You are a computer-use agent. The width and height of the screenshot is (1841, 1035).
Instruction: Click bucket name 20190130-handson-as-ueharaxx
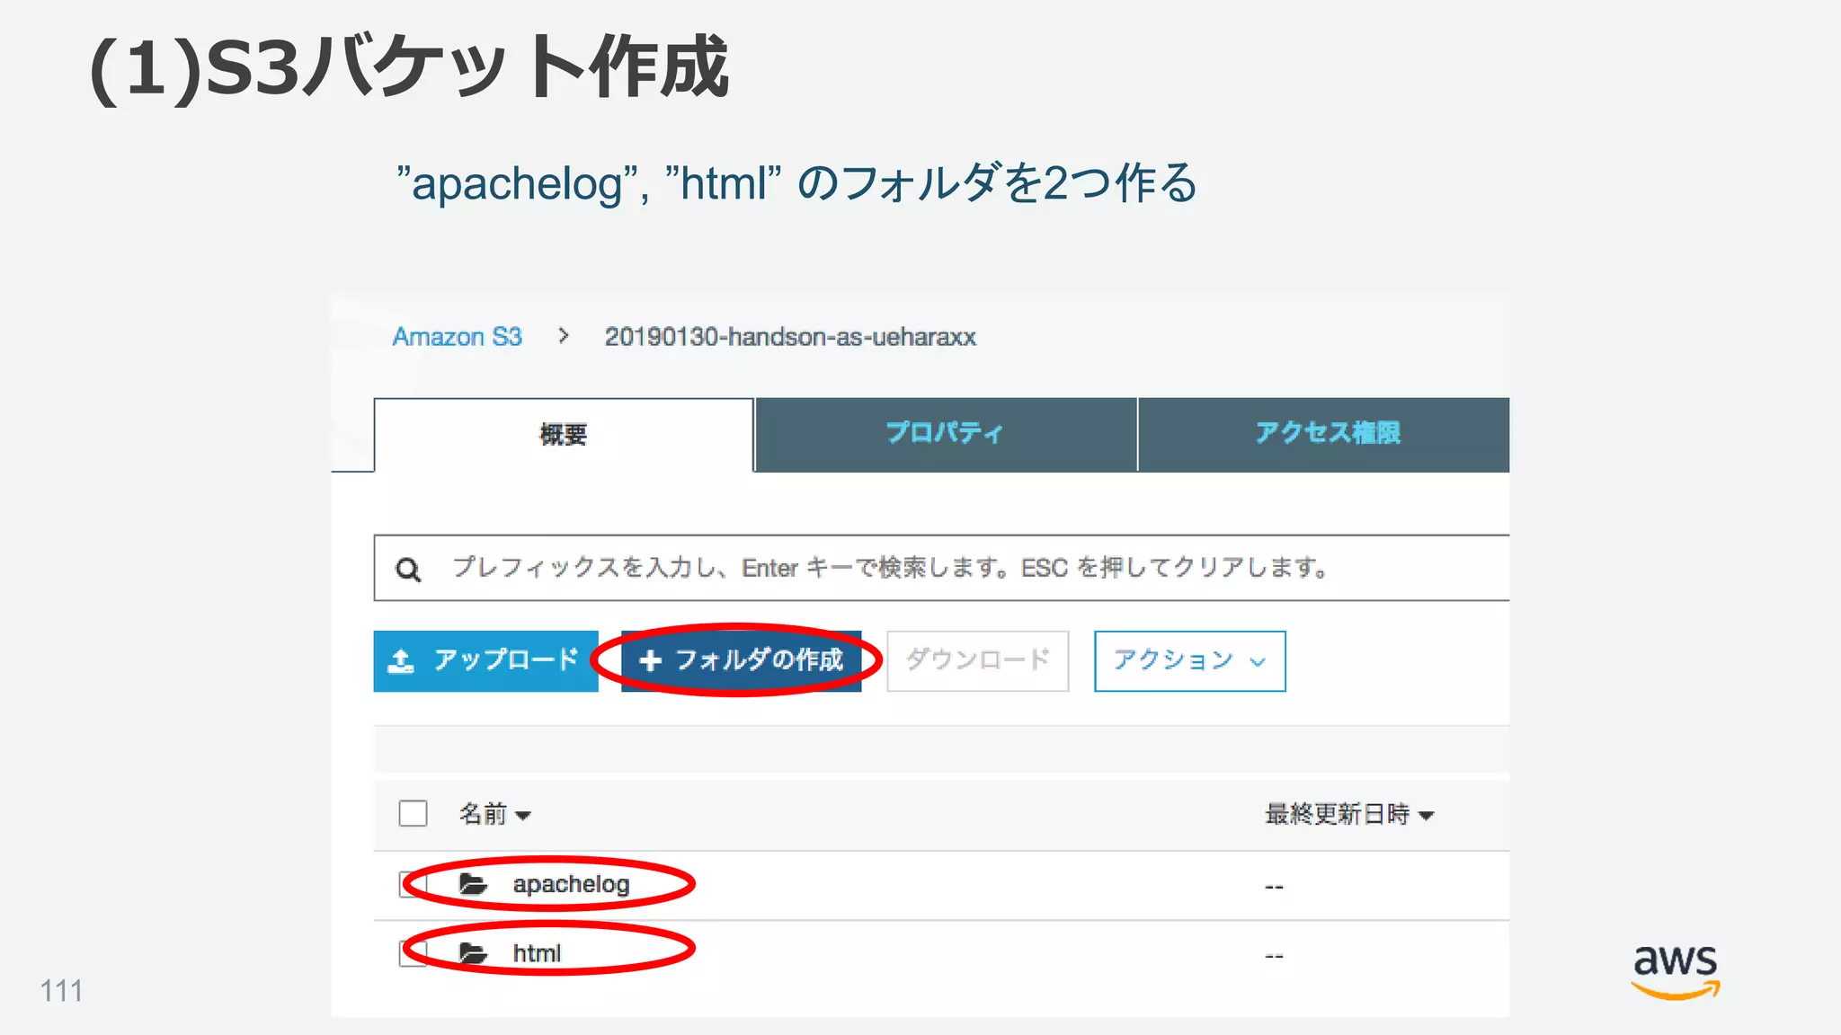(790, 337)
